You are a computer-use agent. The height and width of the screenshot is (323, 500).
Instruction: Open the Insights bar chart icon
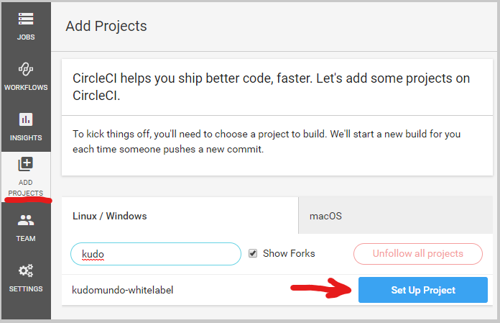26,119
